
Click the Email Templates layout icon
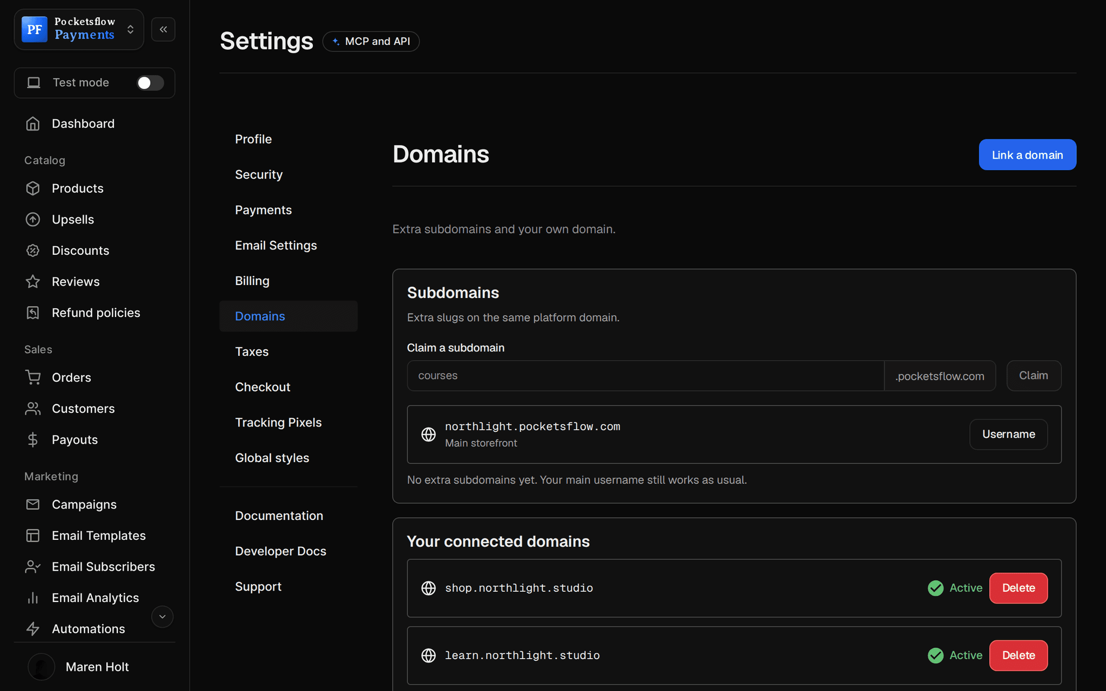[x=33, y=536]
